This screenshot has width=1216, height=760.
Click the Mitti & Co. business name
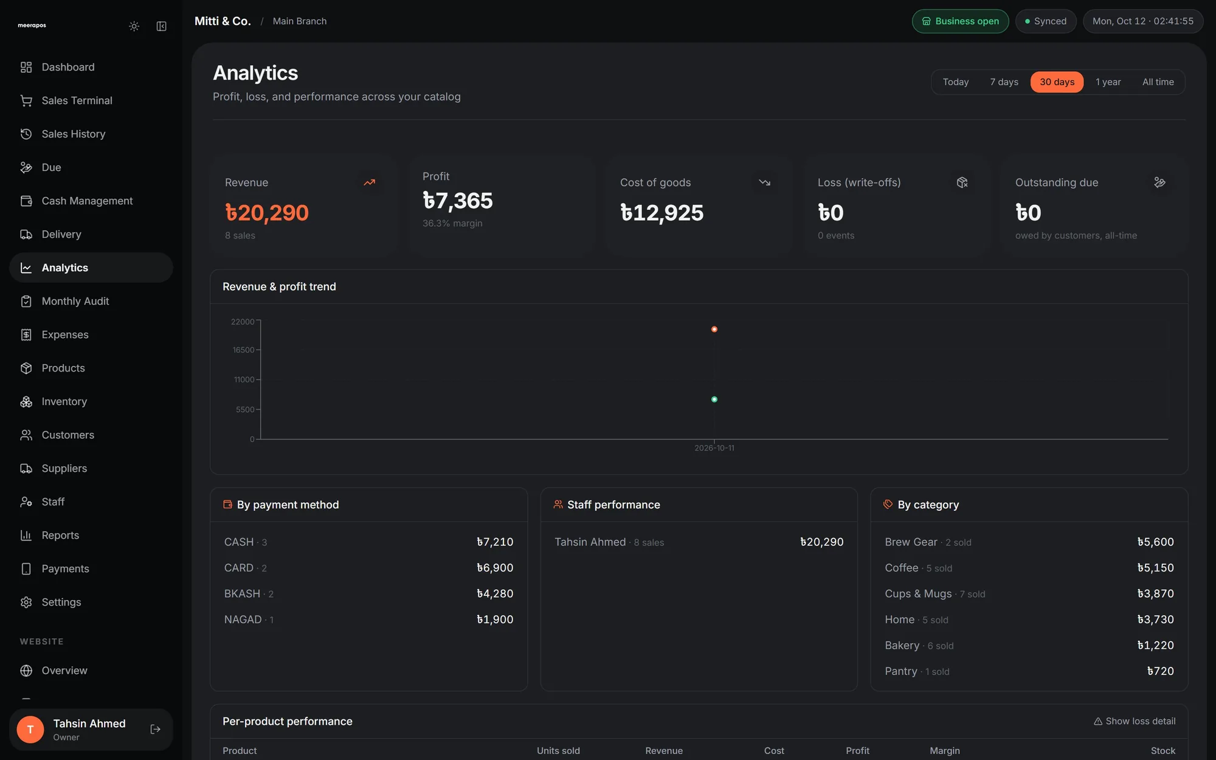(223, 21)
